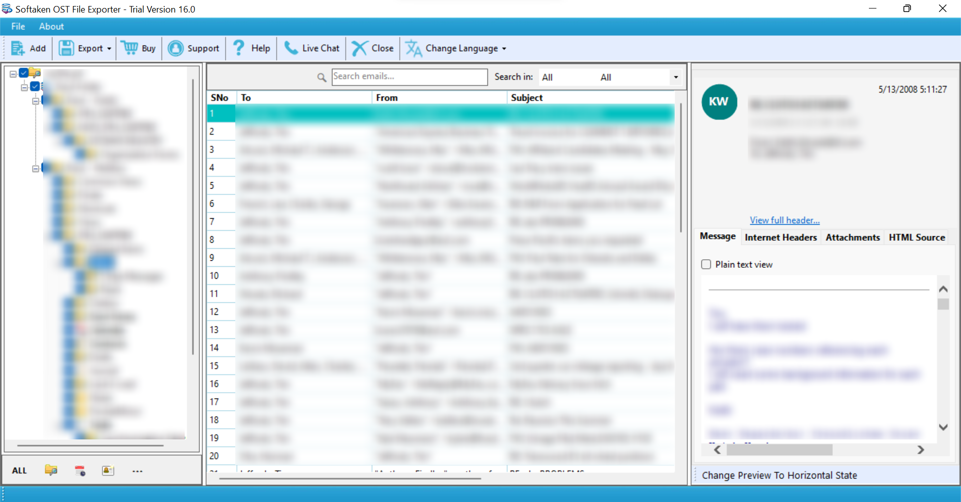961x502 pixels.
Task: Click preview pane scroll up arrow
Action: click(x=943, y=289)
